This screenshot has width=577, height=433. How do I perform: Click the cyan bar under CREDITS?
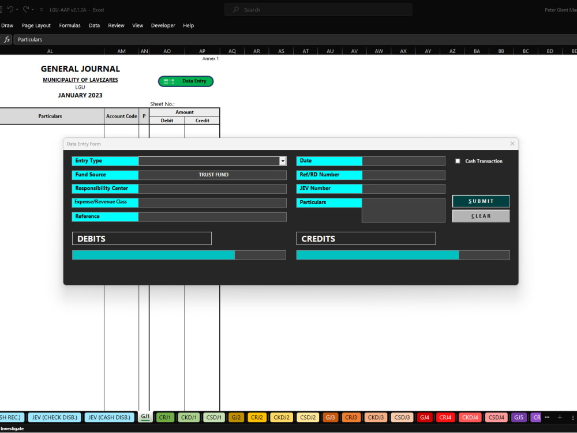[x=377, y=255]
